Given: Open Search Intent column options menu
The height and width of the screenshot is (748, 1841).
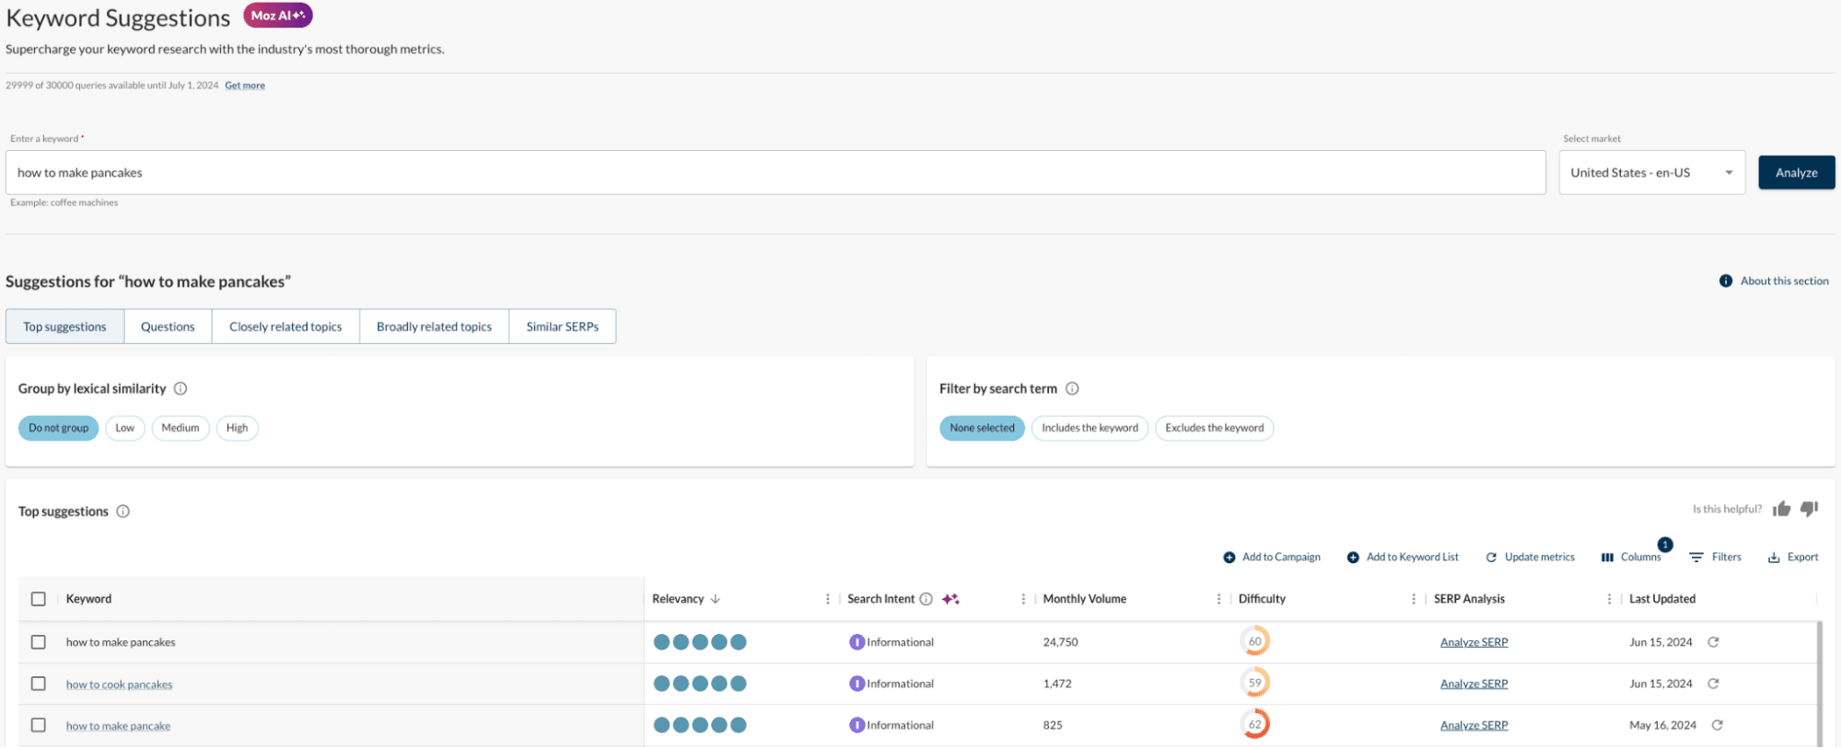Looking at the screenshot, I should point(1023,599).
